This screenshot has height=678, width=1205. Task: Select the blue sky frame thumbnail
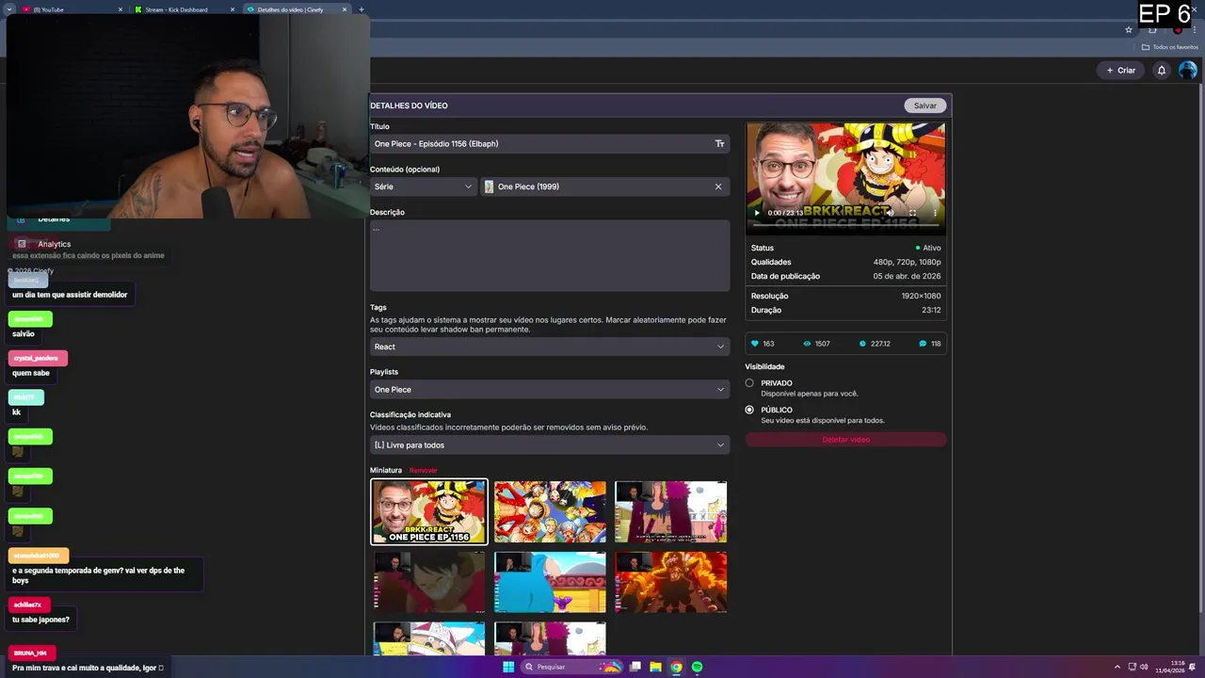click(550, 582)
